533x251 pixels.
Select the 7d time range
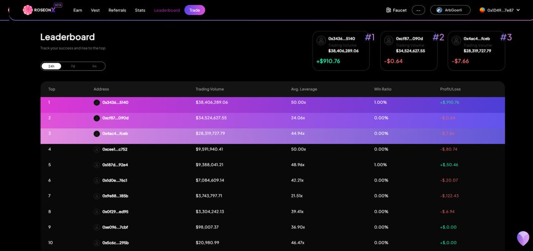[73, 66]
